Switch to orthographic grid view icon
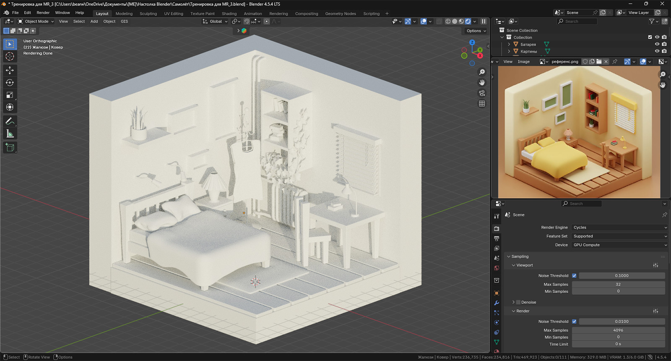This screenshot has height=361, width=671. point(482,104)
